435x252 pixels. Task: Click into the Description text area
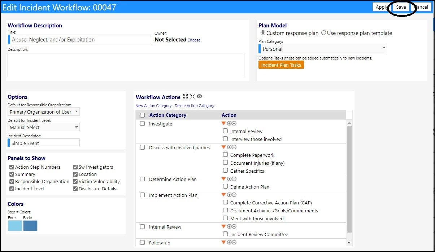coord(126,65)
